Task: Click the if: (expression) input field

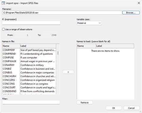Action: tap(31, 23)
